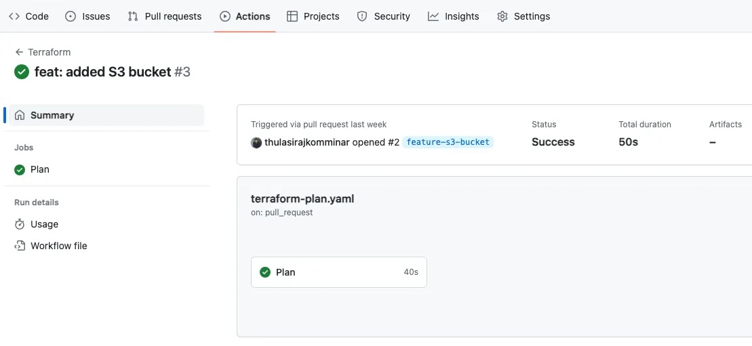The width and height of the screenshot is (752, 346).
Task: Click the 50s total duration value
Action: (x=629, y=142)
